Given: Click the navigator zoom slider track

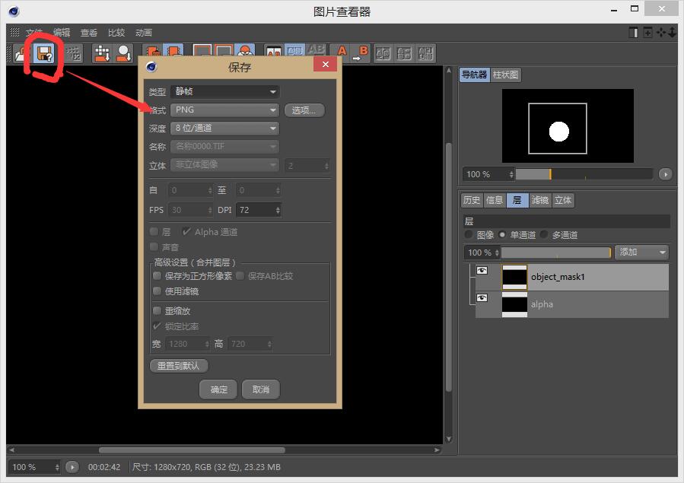Looking at the screenshot, I should pyautogui.click(x=584, y=174).
